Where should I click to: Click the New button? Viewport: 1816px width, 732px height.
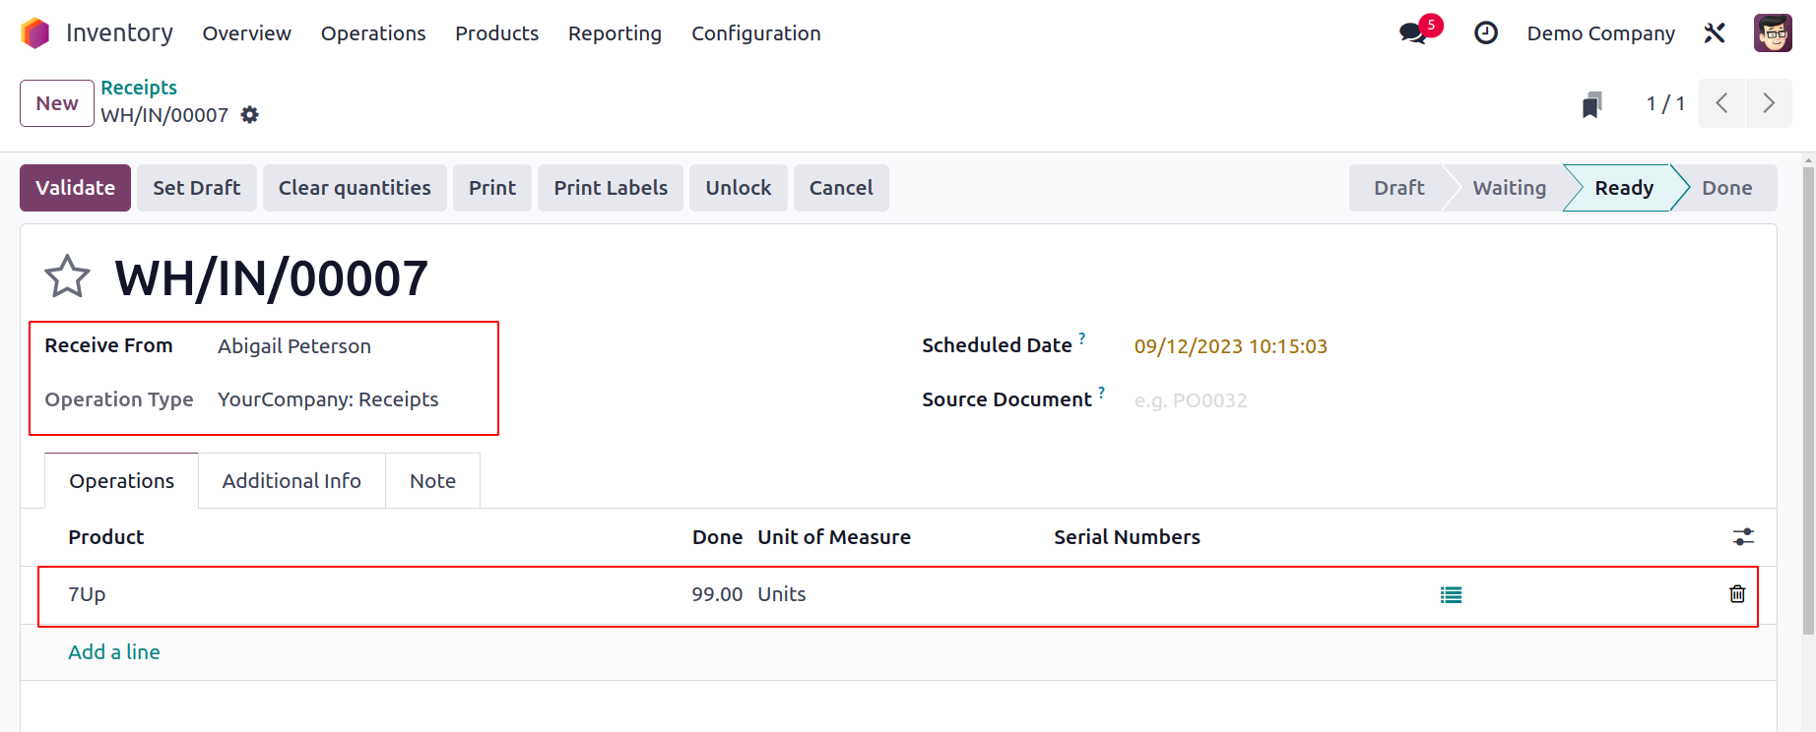point(57,103)
